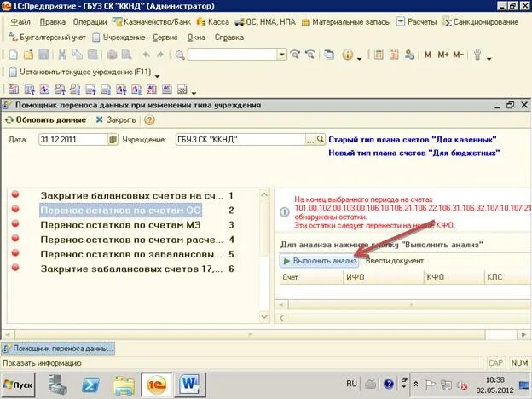532x399 pixels.
Task: Click the Redo arrow icon
Action: click(160, 55)
